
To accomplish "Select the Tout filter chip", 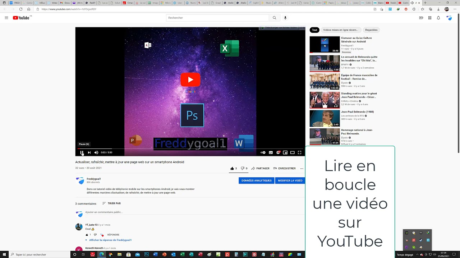I will 314,30.
